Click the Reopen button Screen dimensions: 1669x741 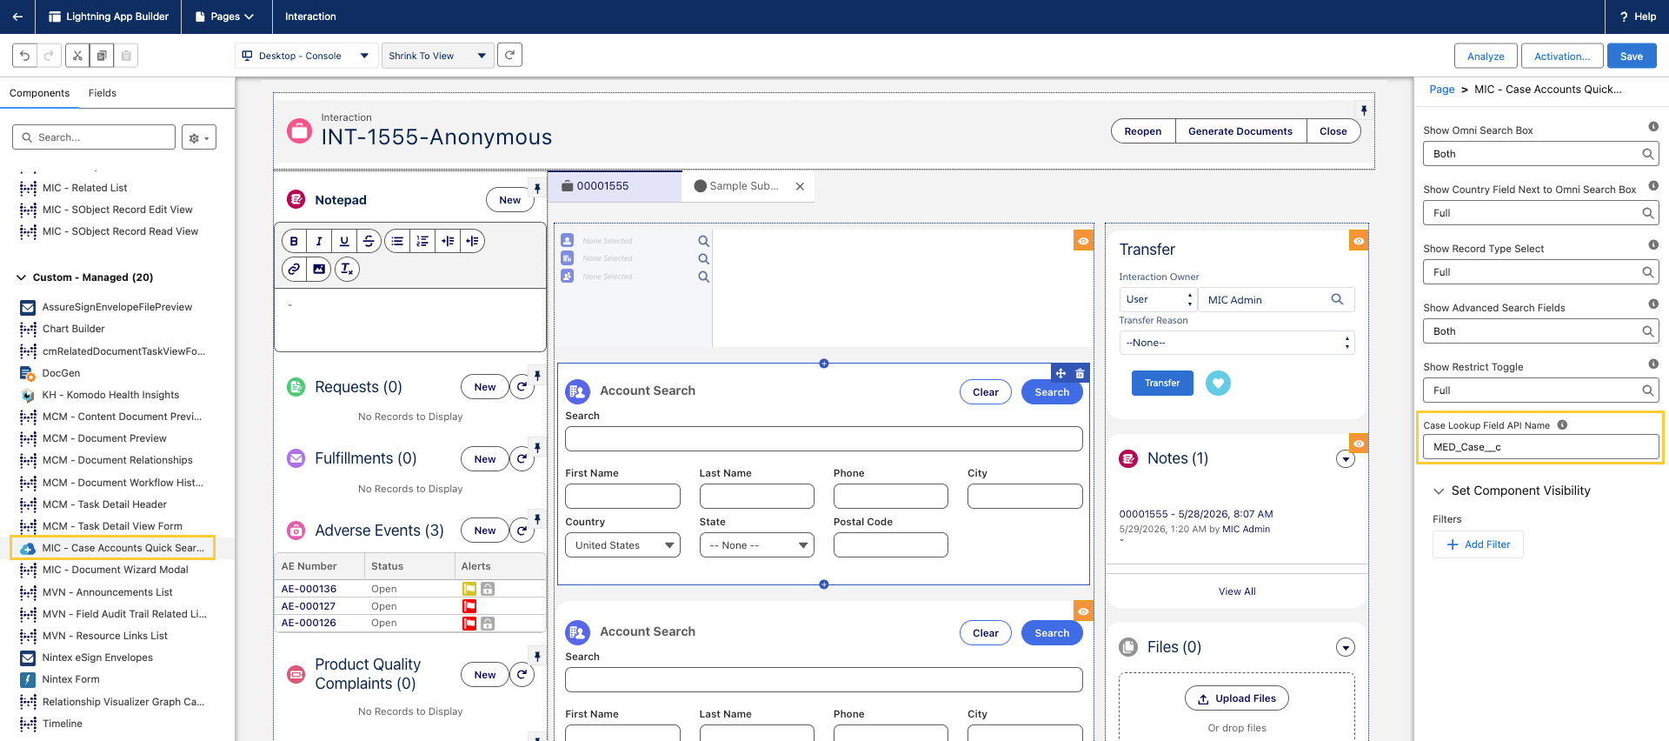1143,131
